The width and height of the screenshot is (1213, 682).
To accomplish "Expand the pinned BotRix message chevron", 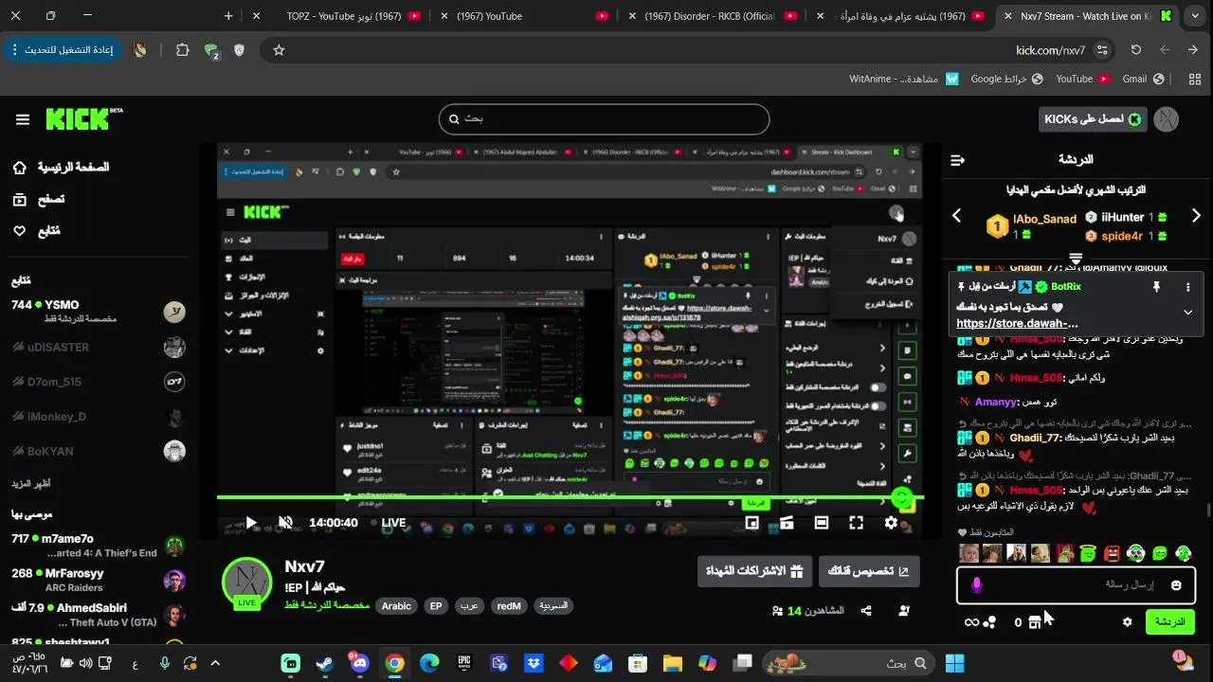I will coord(1187,313).
